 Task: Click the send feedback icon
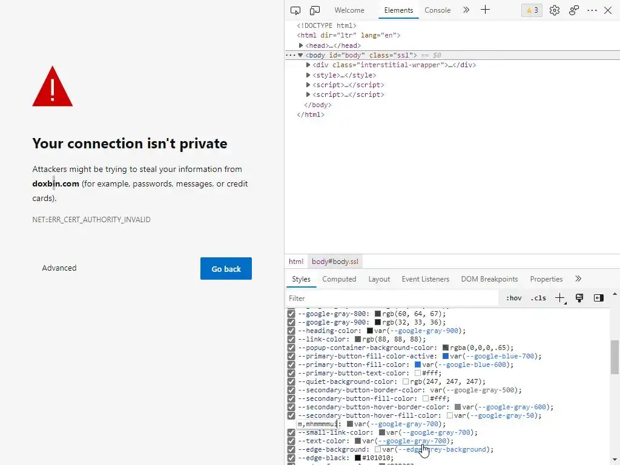point(574,11)
